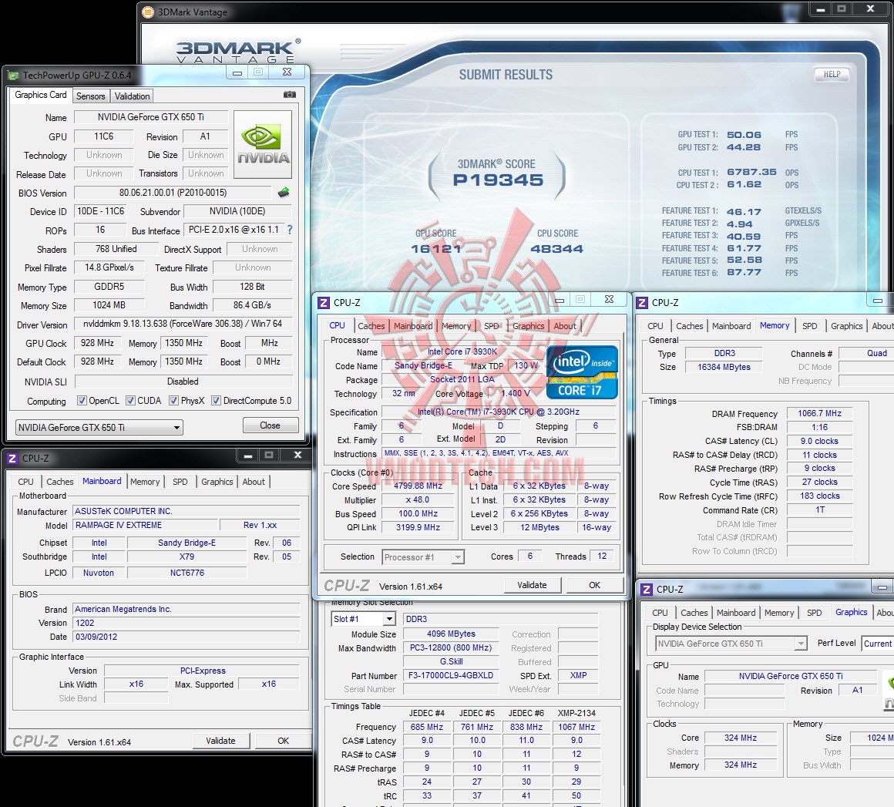894x807 pixels.
Task: Click the DRAM Frequency value 1066.7 MHz
Action: coord(819,413)
